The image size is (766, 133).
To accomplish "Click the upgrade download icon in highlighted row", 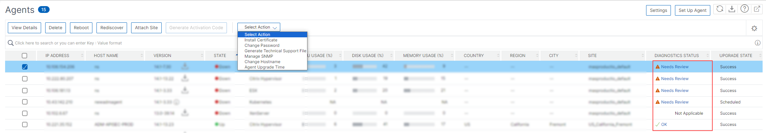I will coord(185,66).
